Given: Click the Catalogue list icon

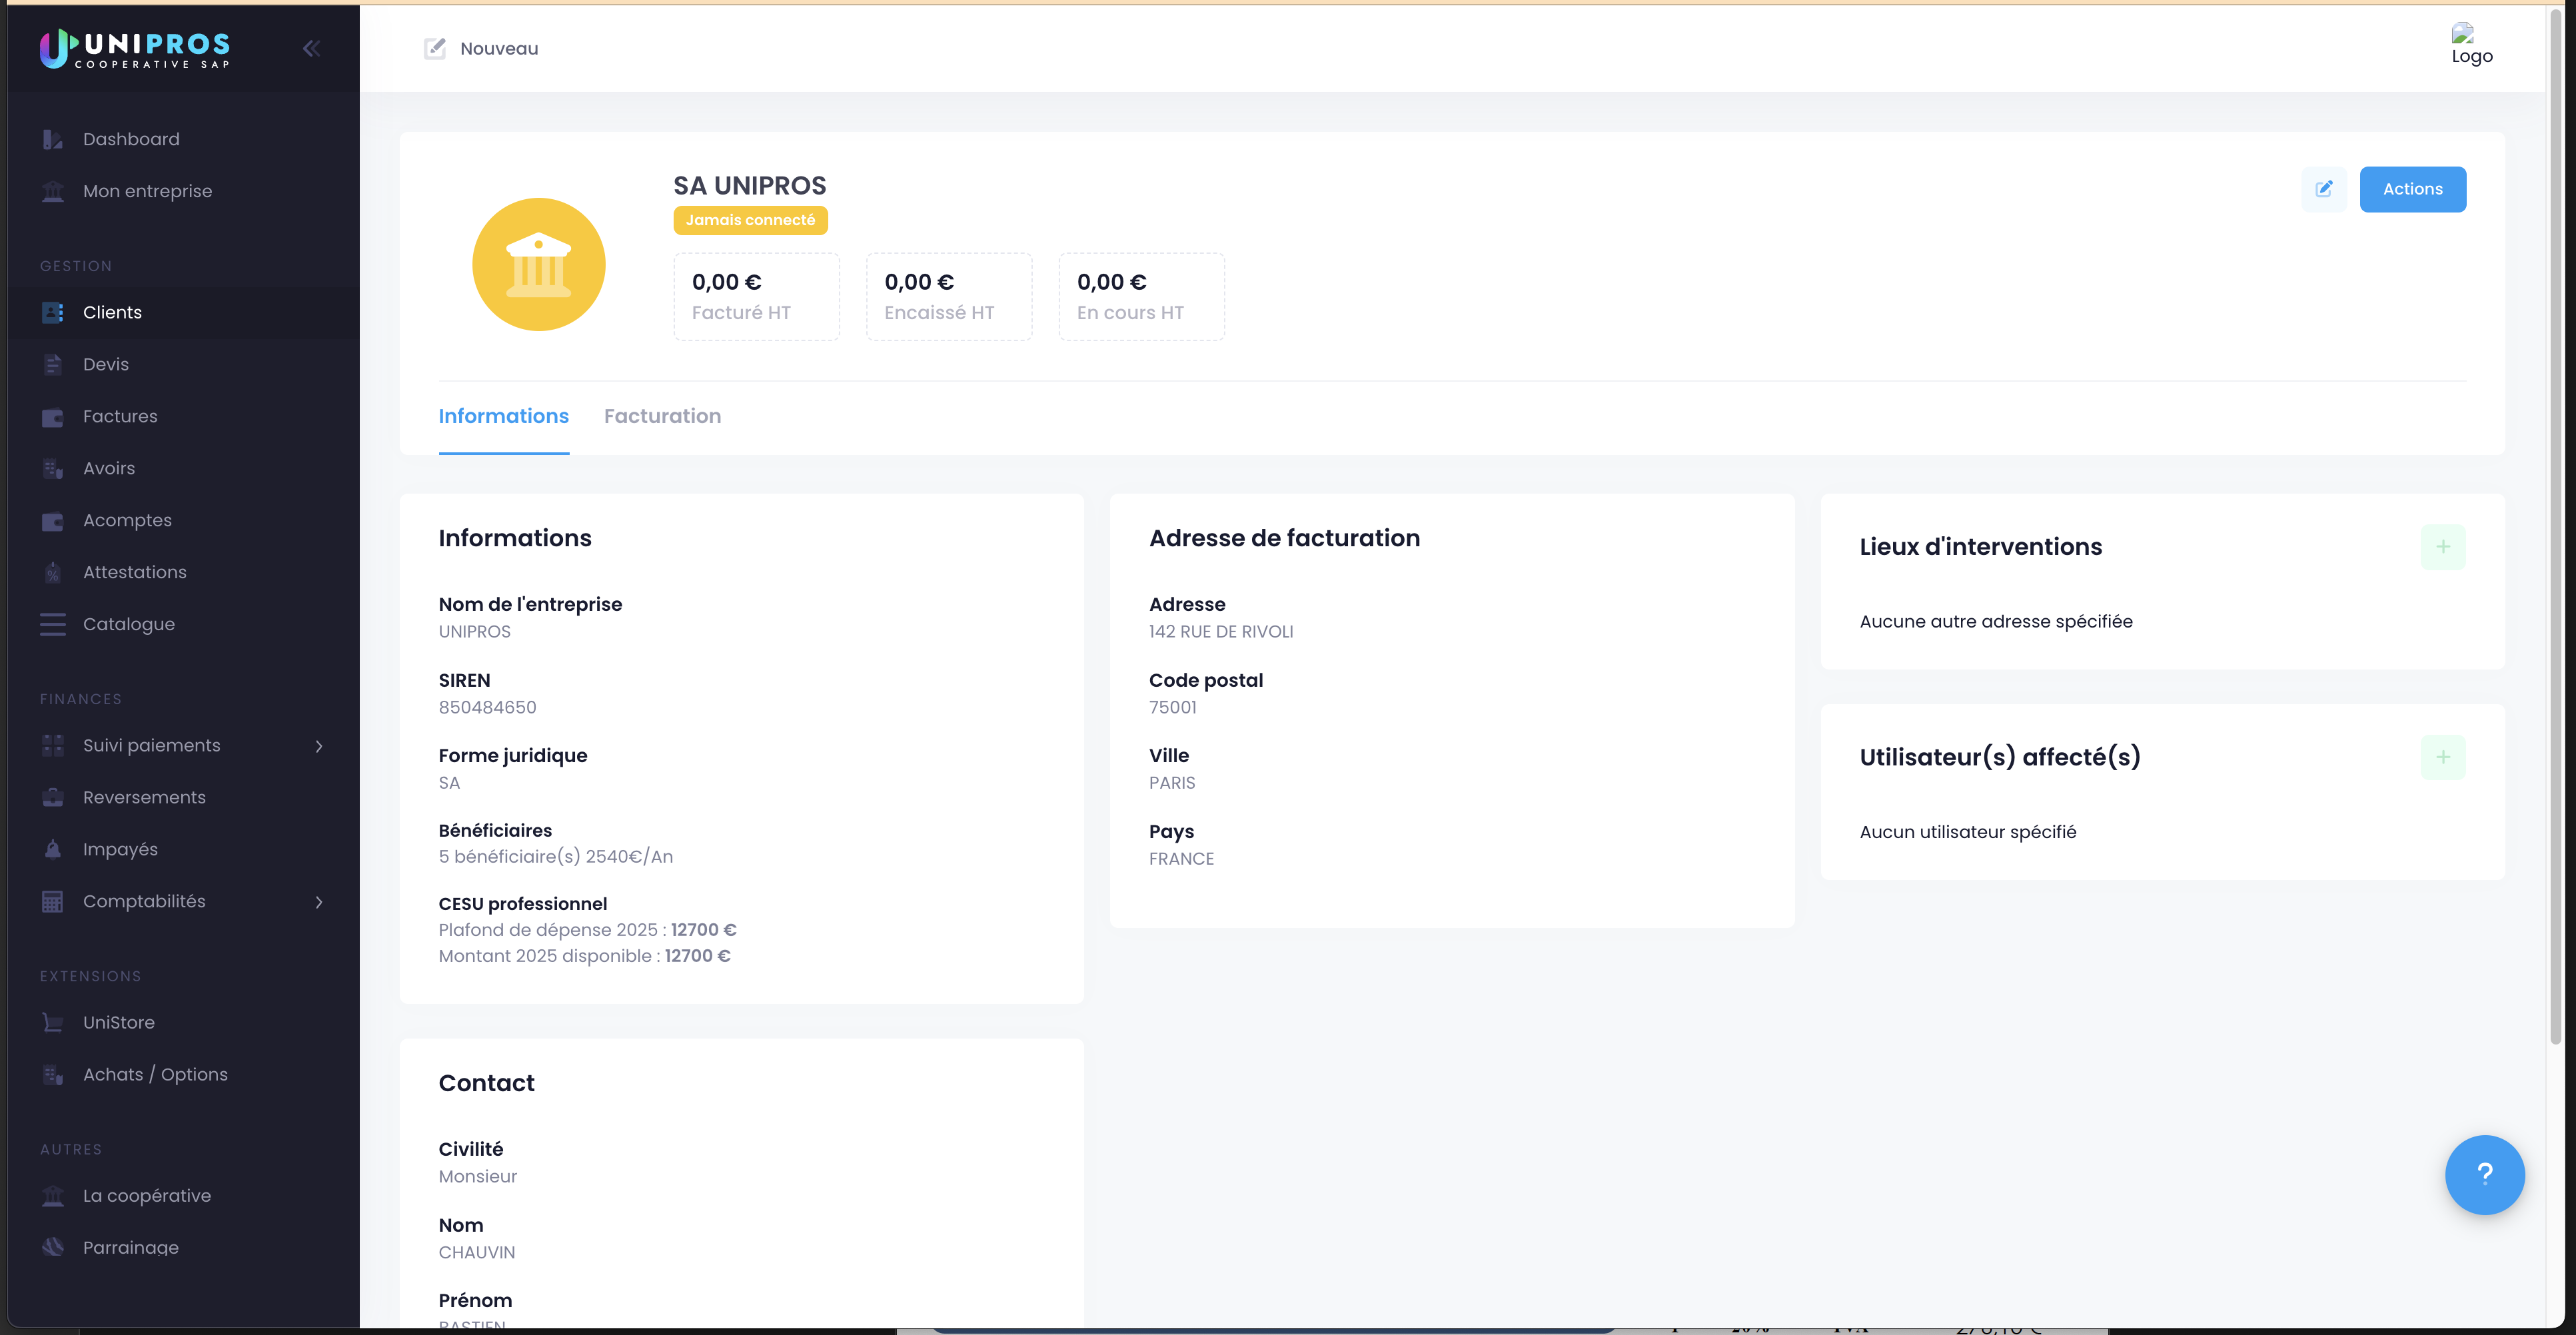Looking at the screenshot, I should 53,624.
